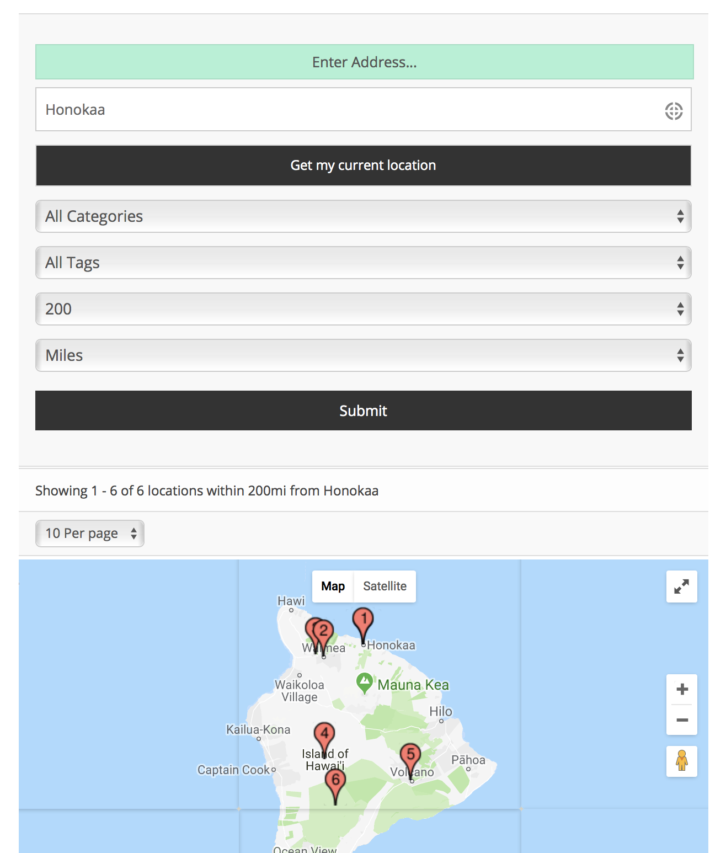Click the Mauna Kea park icon

pyautogui.click(x=364, y=683)
